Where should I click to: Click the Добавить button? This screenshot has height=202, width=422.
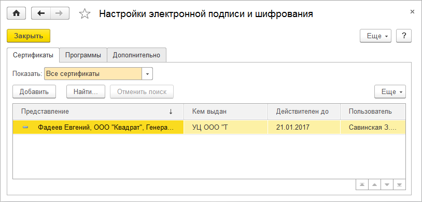coord(34,92)
